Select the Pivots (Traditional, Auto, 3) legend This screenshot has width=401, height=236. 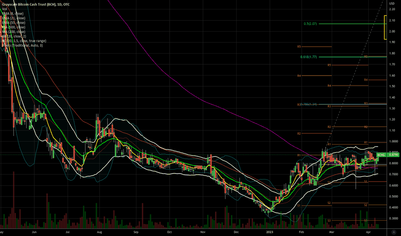pos(22,45)
